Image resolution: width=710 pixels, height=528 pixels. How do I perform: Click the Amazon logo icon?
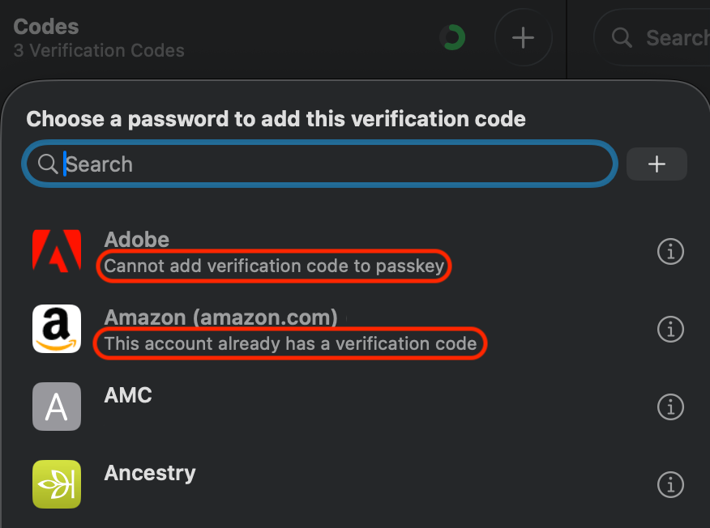57,329
